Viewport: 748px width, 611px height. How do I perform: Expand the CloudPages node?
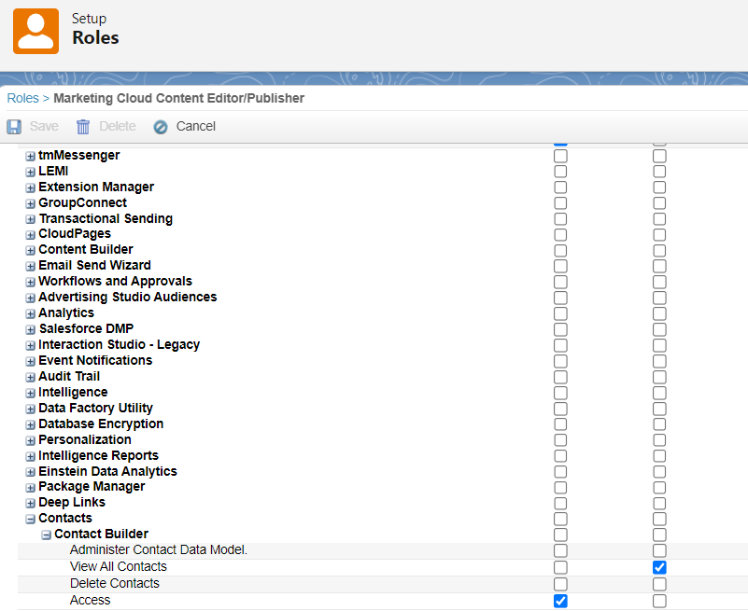click(x=31, y=235)
